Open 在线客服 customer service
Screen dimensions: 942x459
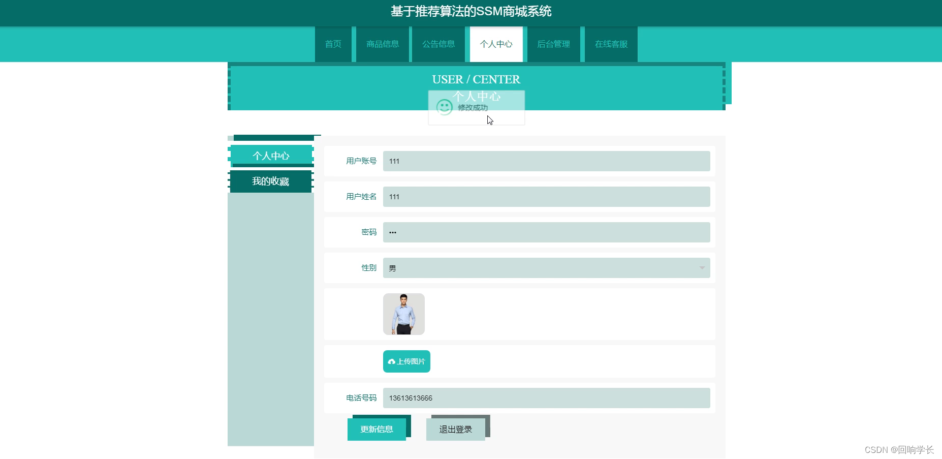(x=611, y=44)
